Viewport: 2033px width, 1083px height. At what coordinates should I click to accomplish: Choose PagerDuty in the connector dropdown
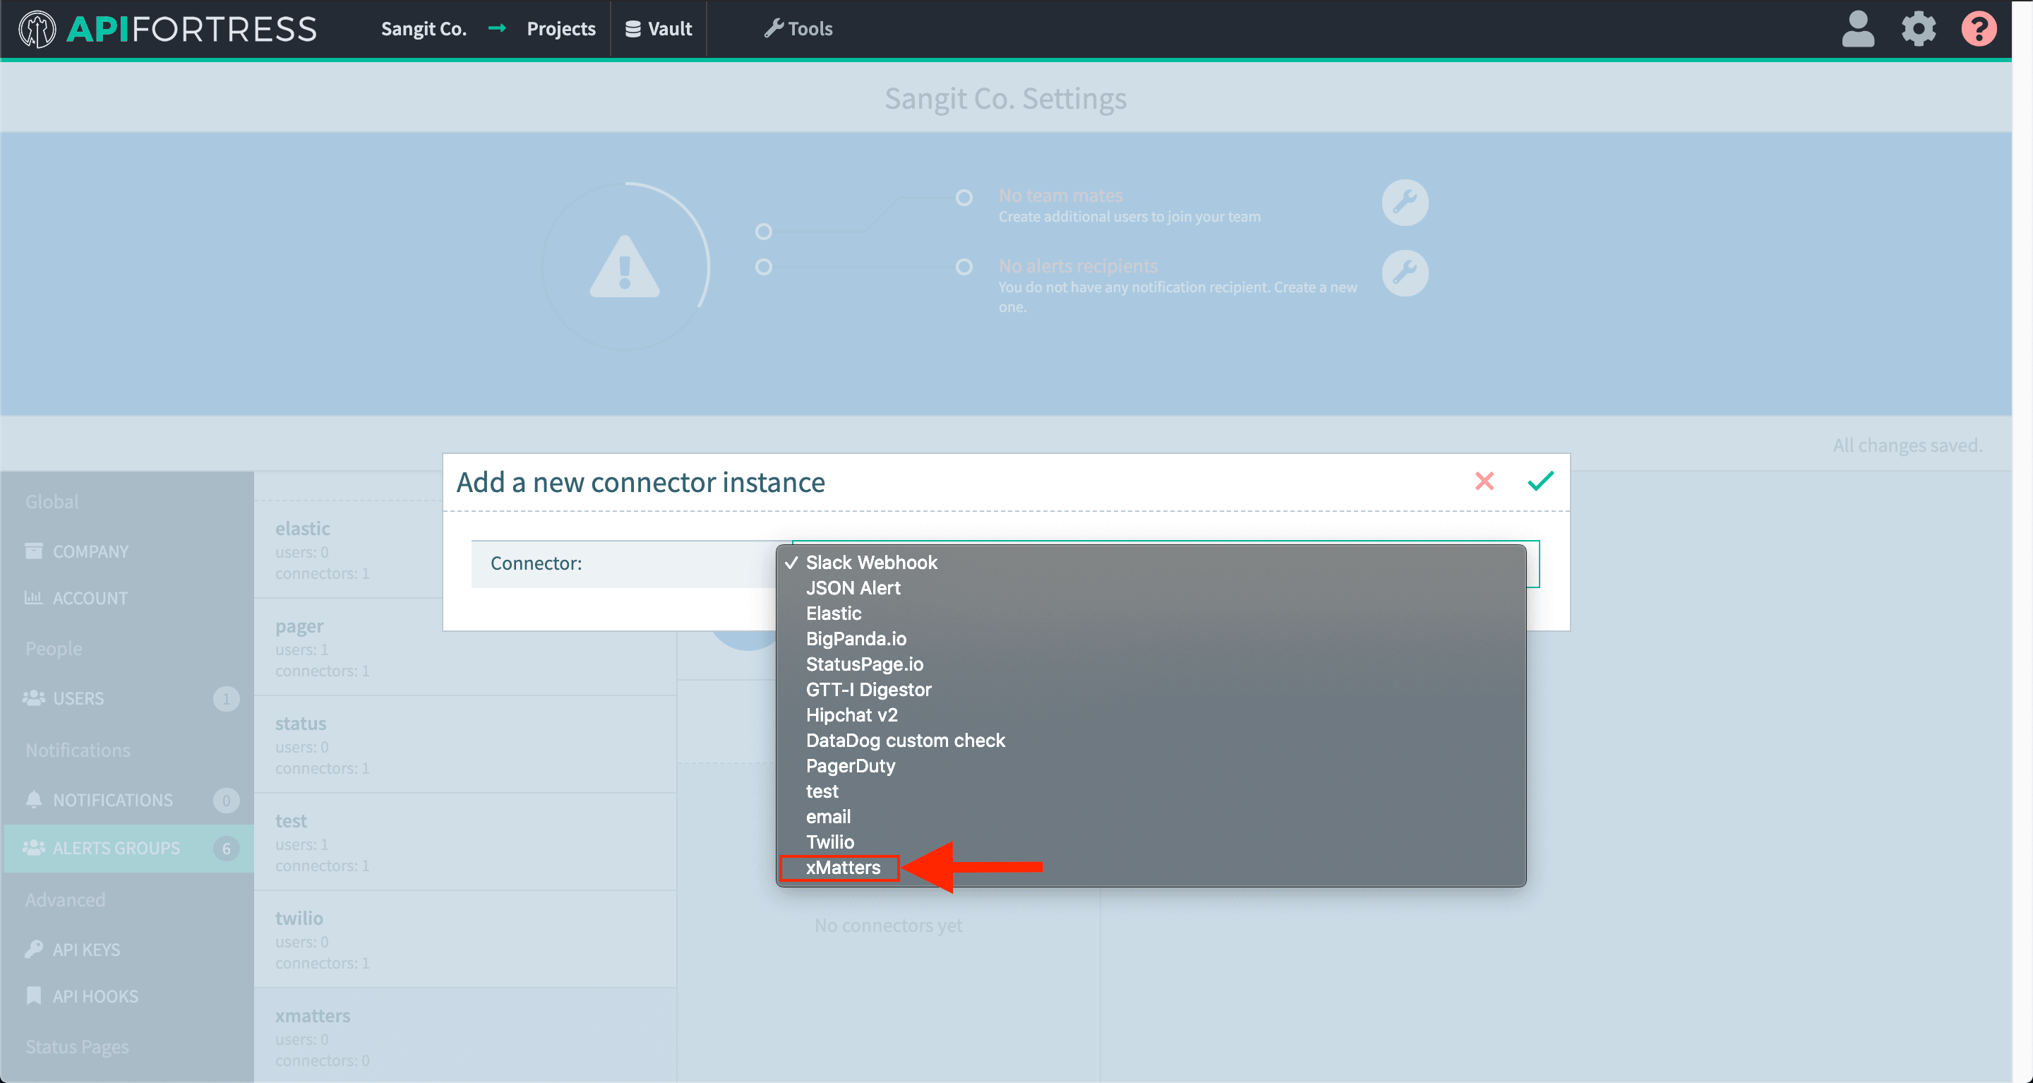[x=850, y=766]
